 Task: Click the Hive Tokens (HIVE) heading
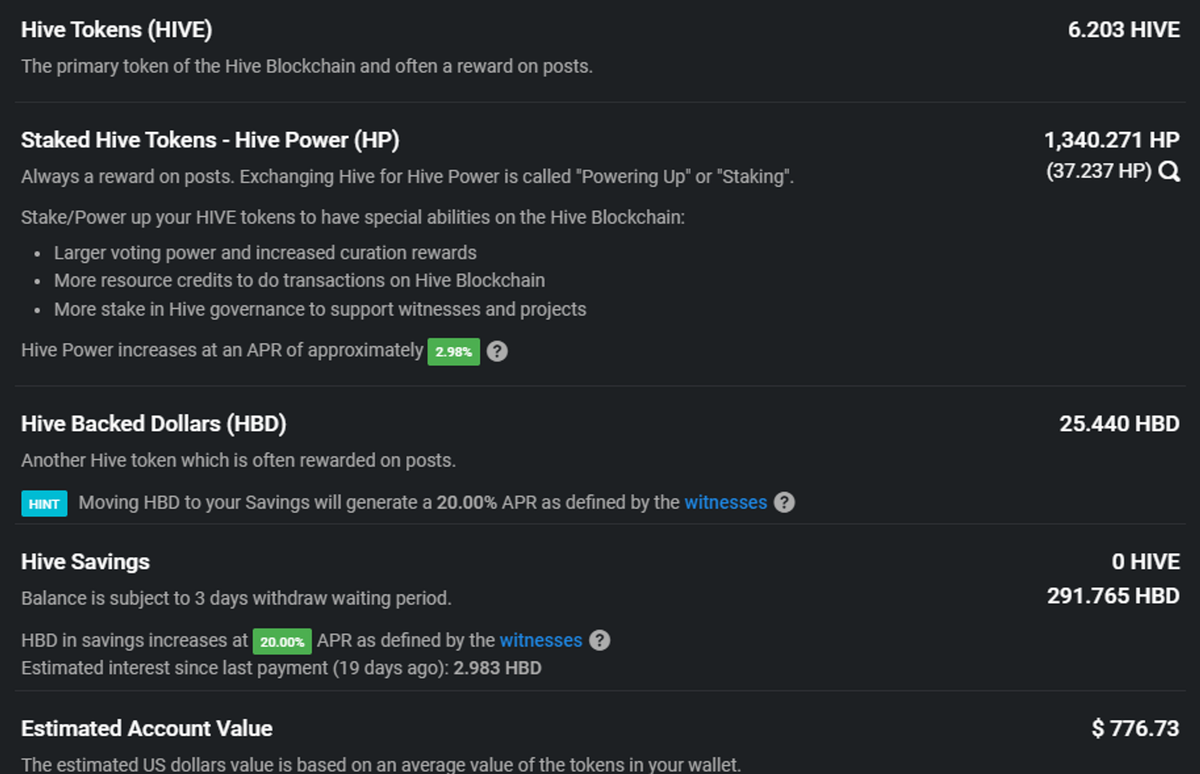(117, 30)
